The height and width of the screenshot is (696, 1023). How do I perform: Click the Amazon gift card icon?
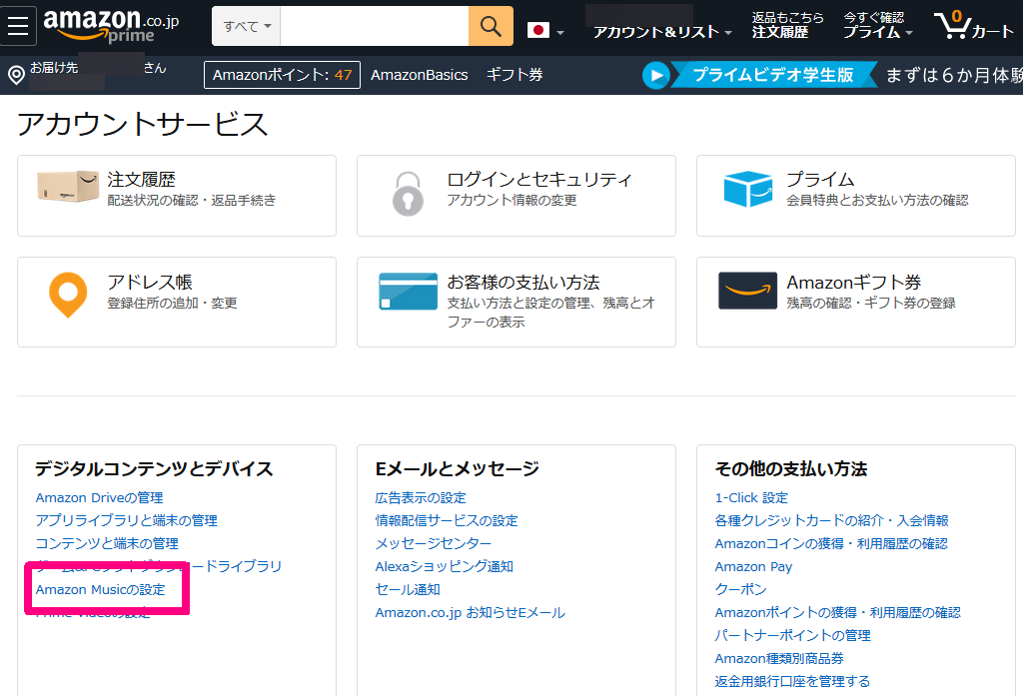tap(747, 291)
